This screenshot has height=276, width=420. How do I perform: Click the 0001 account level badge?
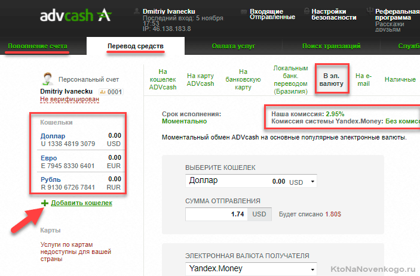pos(111,92)
